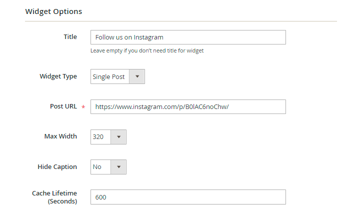The width and height of the screenshot is (339, 205).
Task: Click the 'Widget Options' section heading
Action: point(53,11)
